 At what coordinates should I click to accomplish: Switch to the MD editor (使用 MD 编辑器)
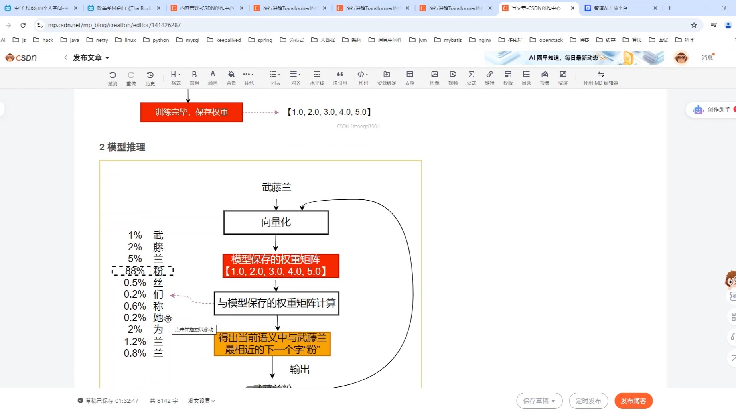pos(600,78)
